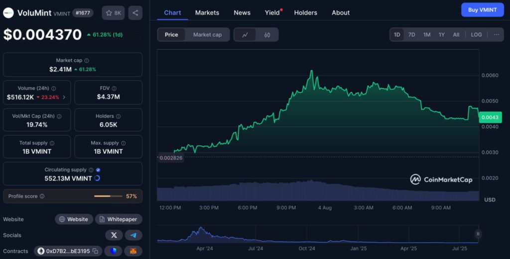The height and width of the screenshot is (259, 510).
Task: Click the Market cap info icon
Action: click(x=87, y=61)
